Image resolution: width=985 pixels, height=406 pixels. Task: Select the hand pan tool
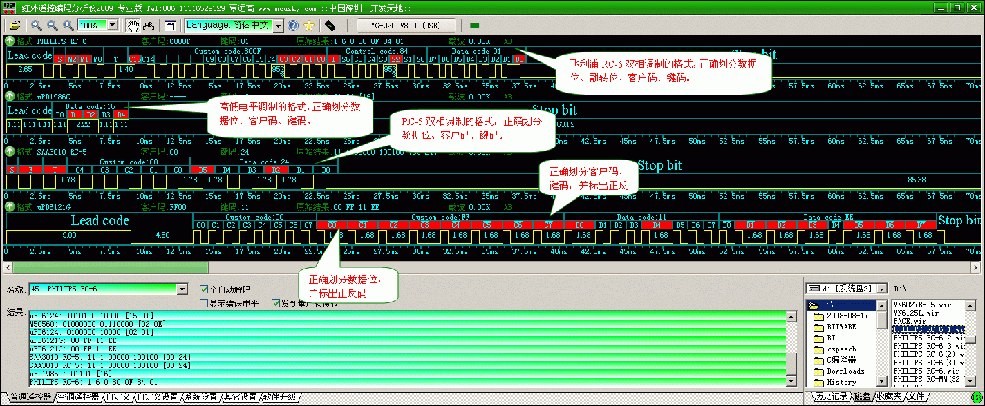[133, 26]
